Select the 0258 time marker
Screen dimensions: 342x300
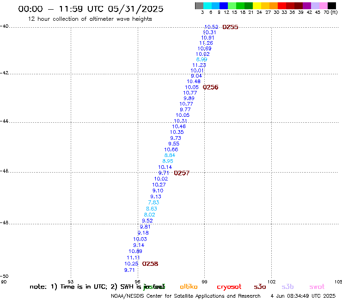point(150,264)
